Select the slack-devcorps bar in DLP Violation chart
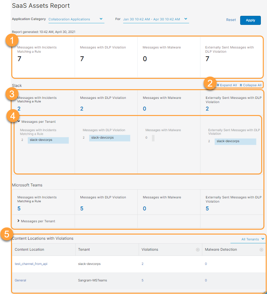 click(110, 138)
